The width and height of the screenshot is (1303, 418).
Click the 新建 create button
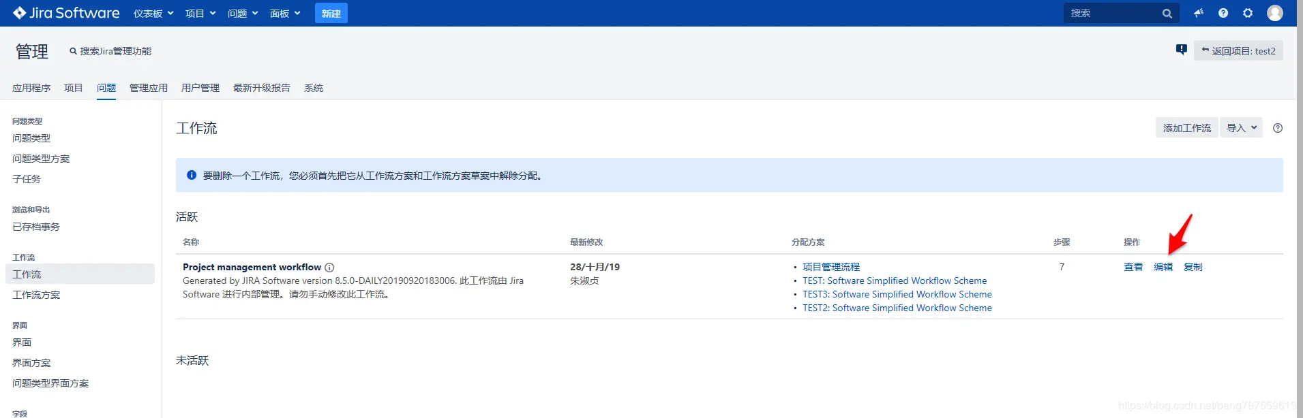331,13
